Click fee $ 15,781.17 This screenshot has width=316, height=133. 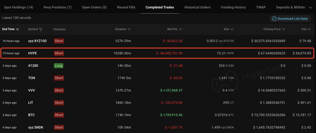[302, 115]
